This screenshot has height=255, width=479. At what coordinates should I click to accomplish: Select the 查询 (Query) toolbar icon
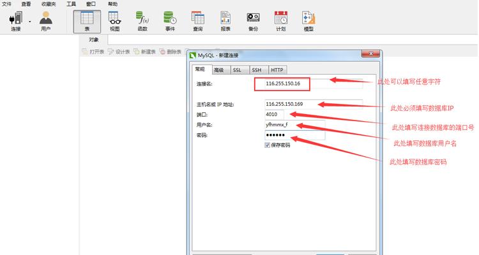pos(197,21)
